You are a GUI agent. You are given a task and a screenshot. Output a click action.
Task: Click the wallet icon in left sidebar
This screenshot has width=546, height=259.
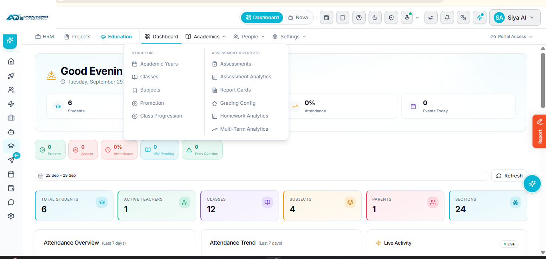coord(11,188)
